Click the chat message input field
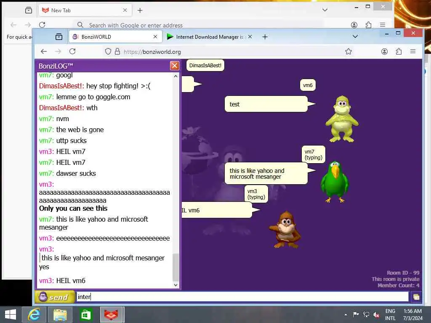431x323 pixels. coord(242,297)
